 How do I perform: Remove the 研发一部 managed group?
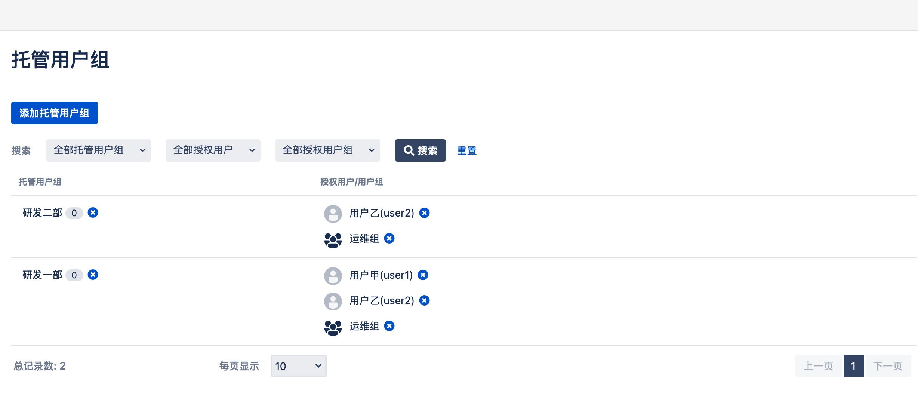93,275
